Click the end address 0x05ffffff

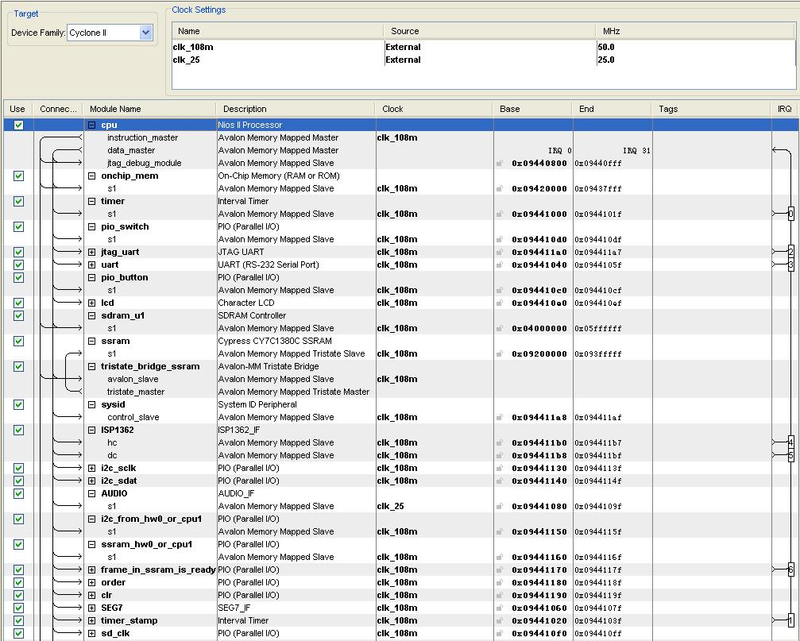(598, 328)
